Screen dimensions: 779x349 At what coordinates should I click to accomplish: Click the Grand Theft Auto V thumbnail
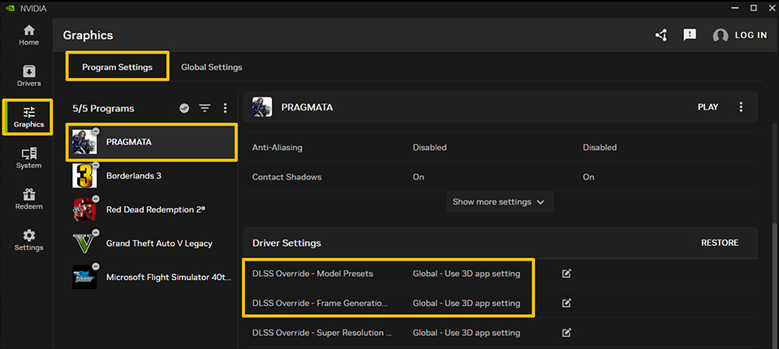(x=84, y=243)
